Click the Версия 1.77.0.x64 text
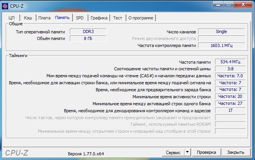 [86, 154]
